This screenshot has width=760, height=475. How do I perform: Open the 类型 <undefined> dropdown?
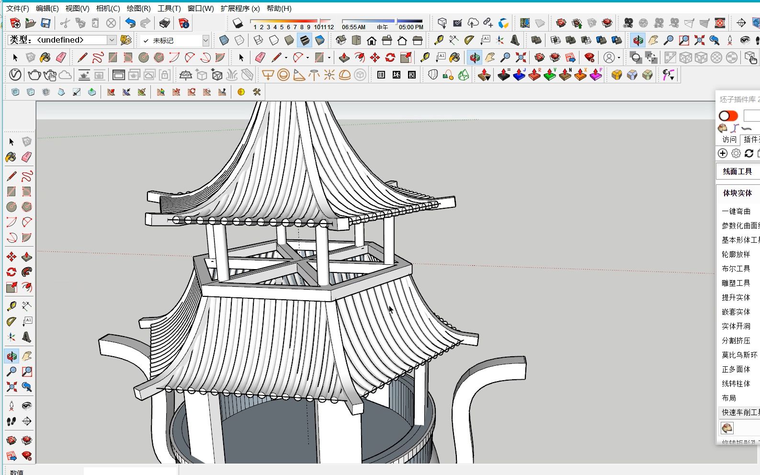[111, 40]
